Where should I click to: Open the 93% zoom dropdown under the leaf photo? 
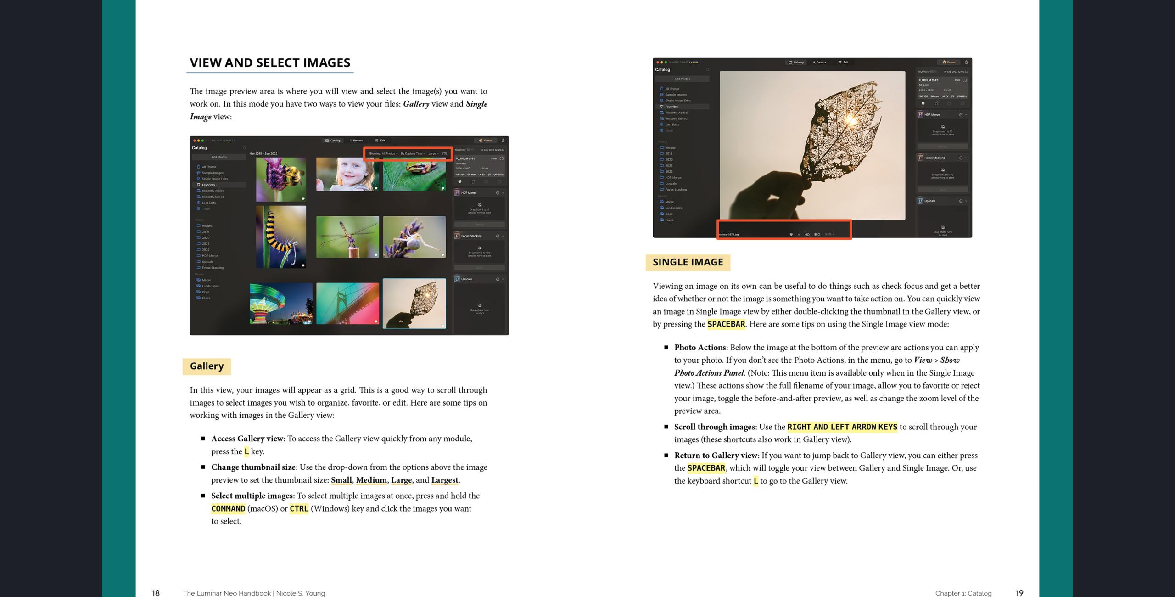(x=830, y=234)
